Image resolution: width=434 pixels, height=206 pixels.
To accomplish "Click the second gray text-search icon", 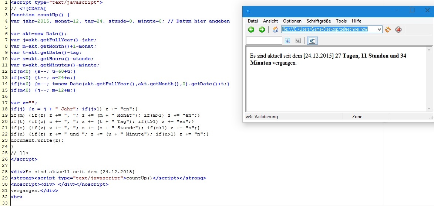I will (x=298, y=41).
